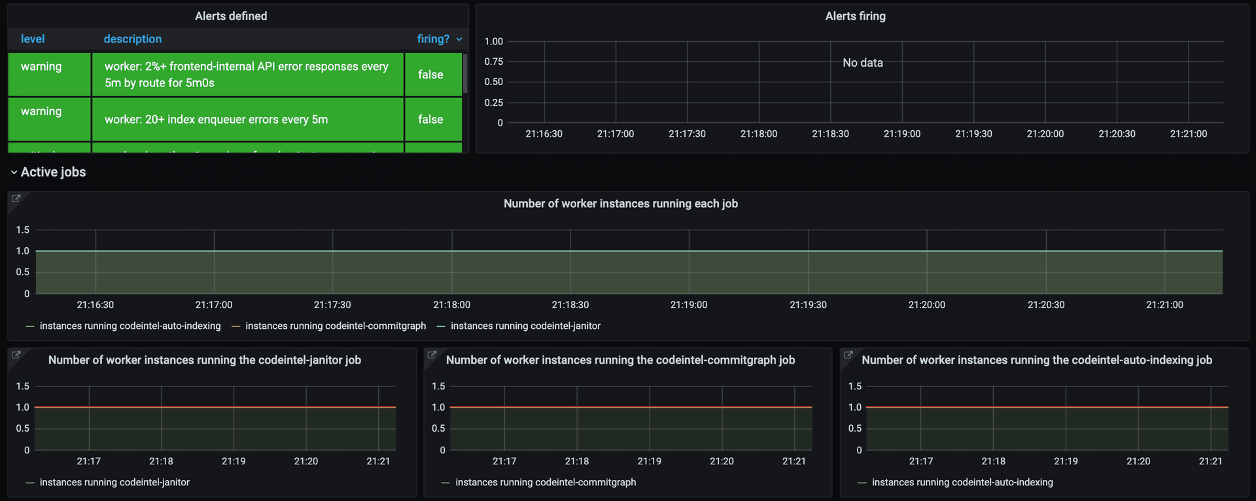The height and width of the screenshot is (501, 1256).
Task: Sort the alerts table by the level column
Action: coord(33,39)
